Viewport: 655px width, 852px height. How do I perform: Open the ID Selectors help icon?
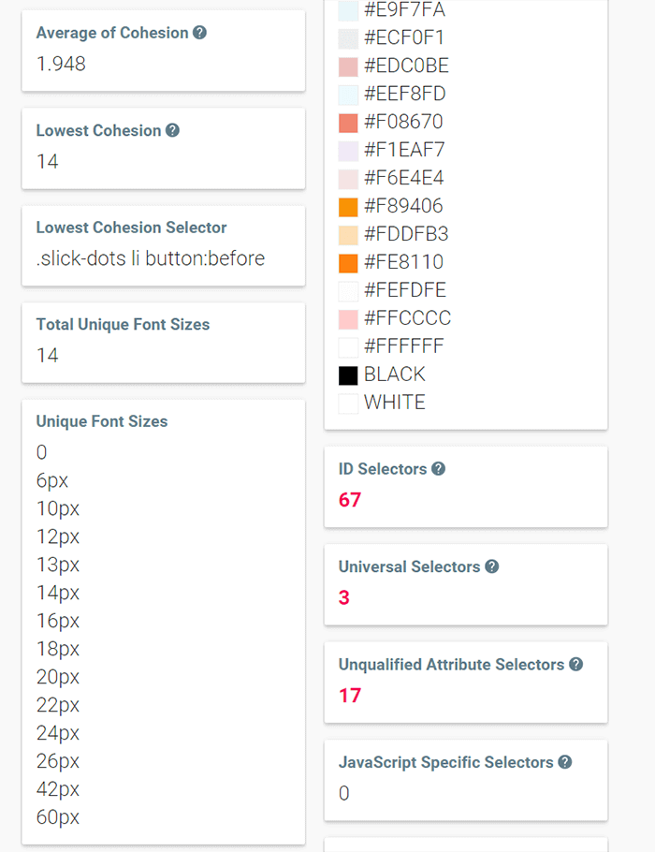(438, 469)
